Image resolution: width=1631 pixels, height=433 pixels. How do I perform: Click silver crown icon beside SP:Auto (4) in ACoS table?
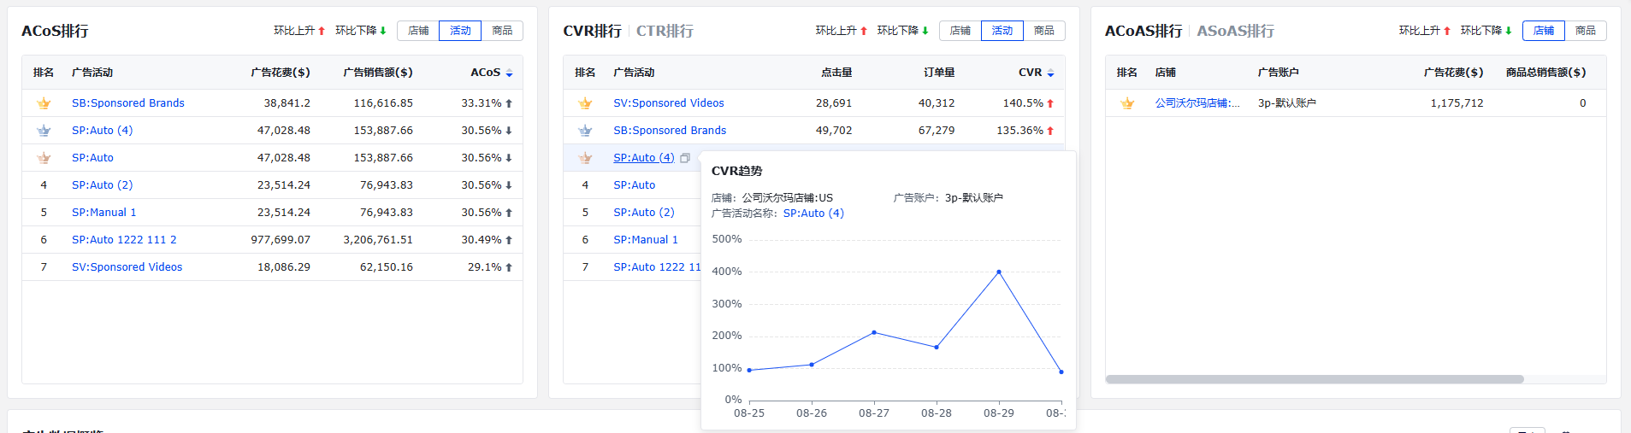(x=44, y=131)
